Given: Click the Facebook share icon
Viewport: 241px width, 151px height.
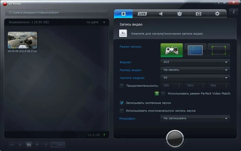Looking at the screenshot, I should coord(46,145).
